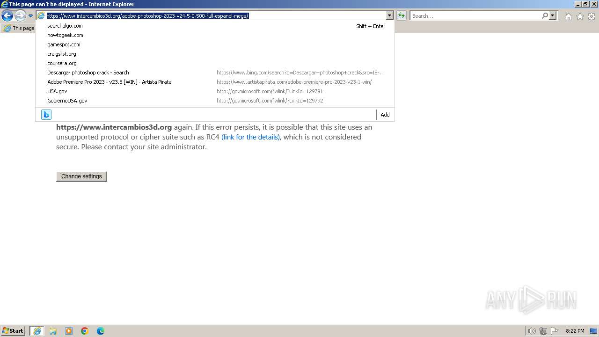
Task: Launch Microsoft Edge from taskbar
Action: pyautogui.click(x=101, y=331)
